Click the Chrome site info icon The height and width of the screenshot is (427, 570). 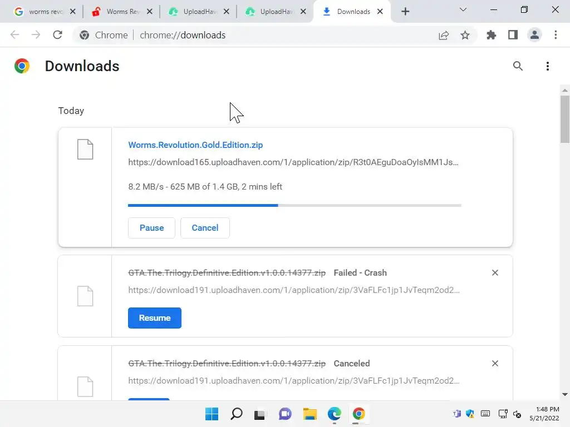[x=85, y=35]
